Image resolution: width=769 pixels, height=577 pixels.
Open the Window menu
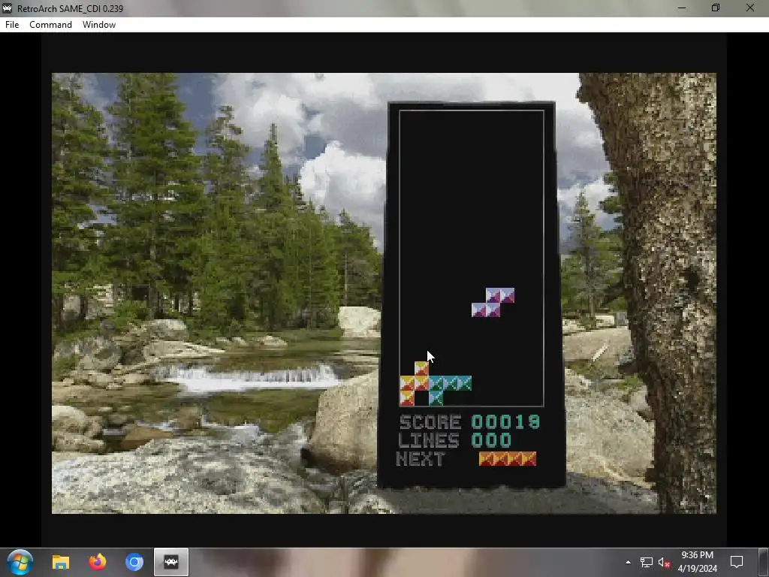coord(99,25)
